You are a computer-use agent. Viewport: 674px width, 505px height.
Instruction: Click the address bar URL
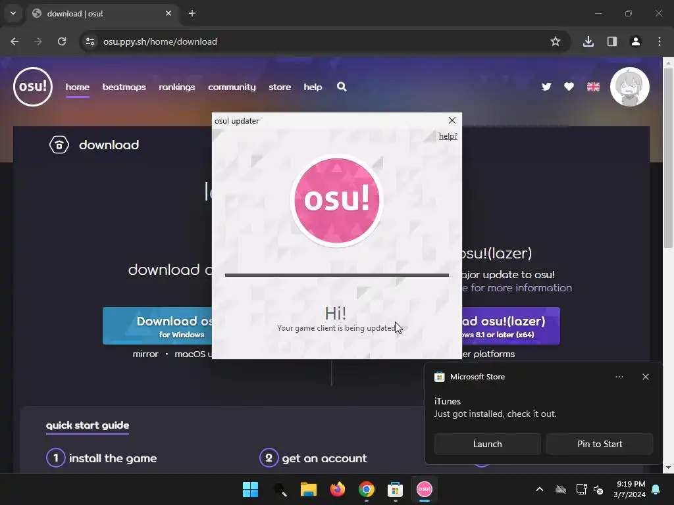tap(160, 41)
